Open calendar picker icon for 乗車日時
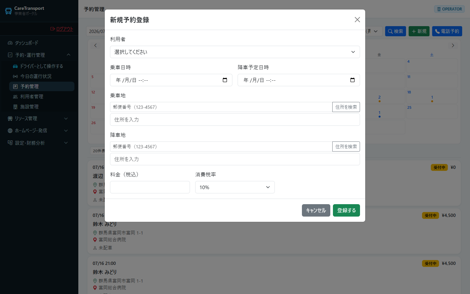 (x=225, y=80)
